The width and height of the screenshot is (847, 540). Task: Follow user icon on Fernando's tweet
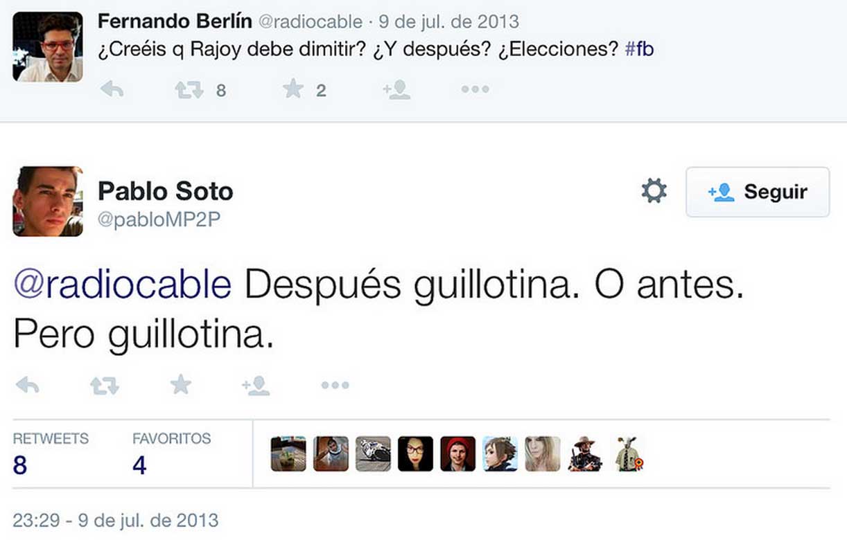click(x=396, y=89)
